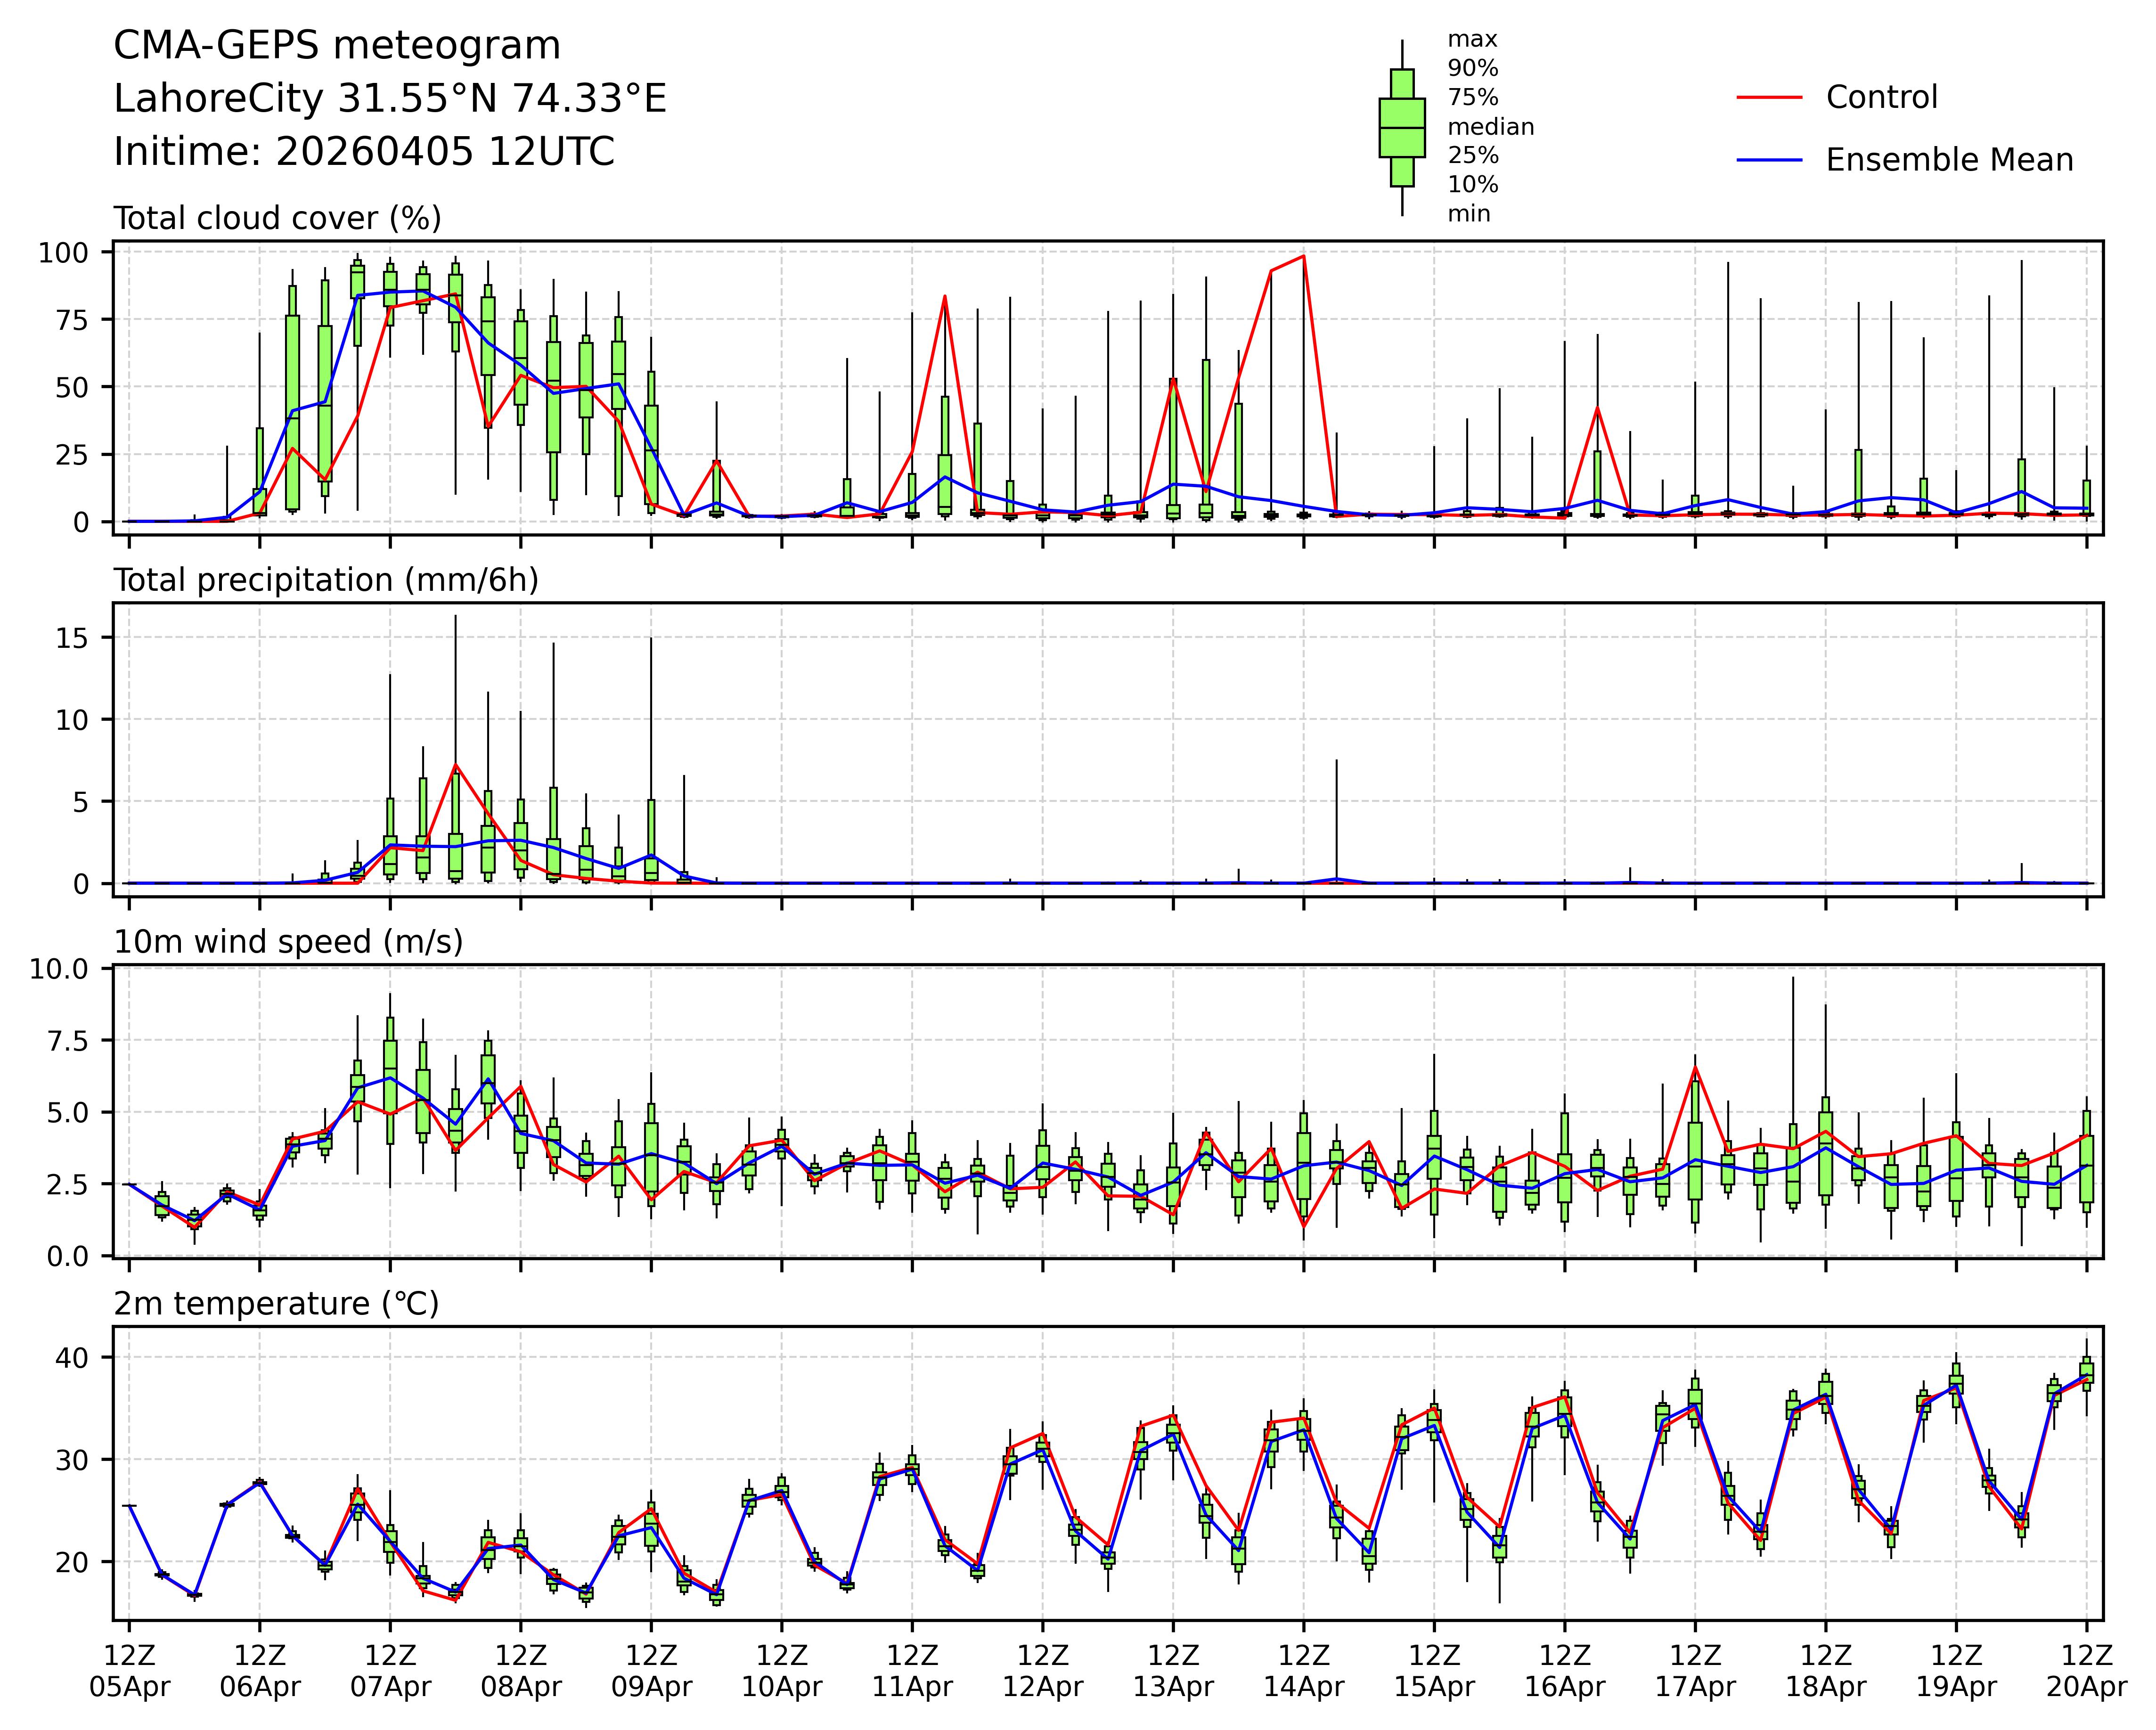Click the '15' precipitation axis tick label
The width and height of the screenshot is (2156, 1730).
pos(72,637)
